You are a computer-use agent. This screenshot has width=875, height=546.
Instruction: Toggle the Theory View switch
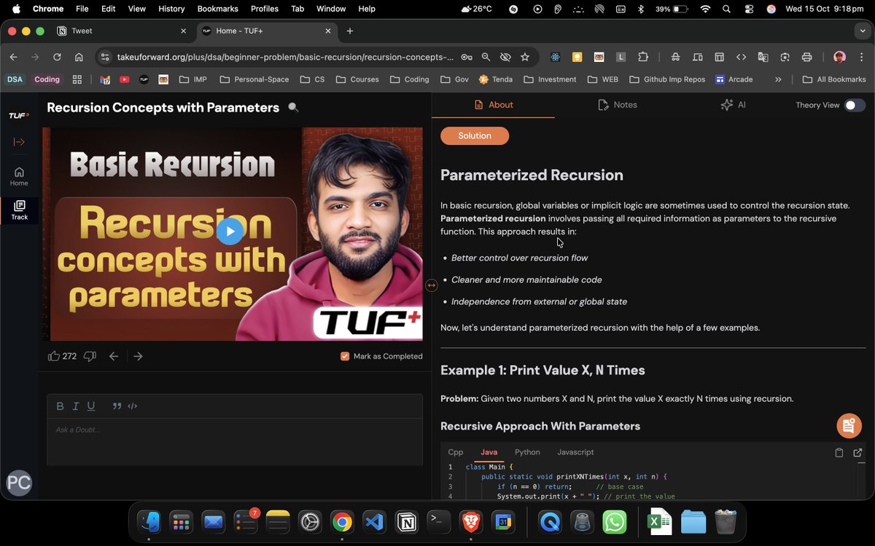[855, 105]
